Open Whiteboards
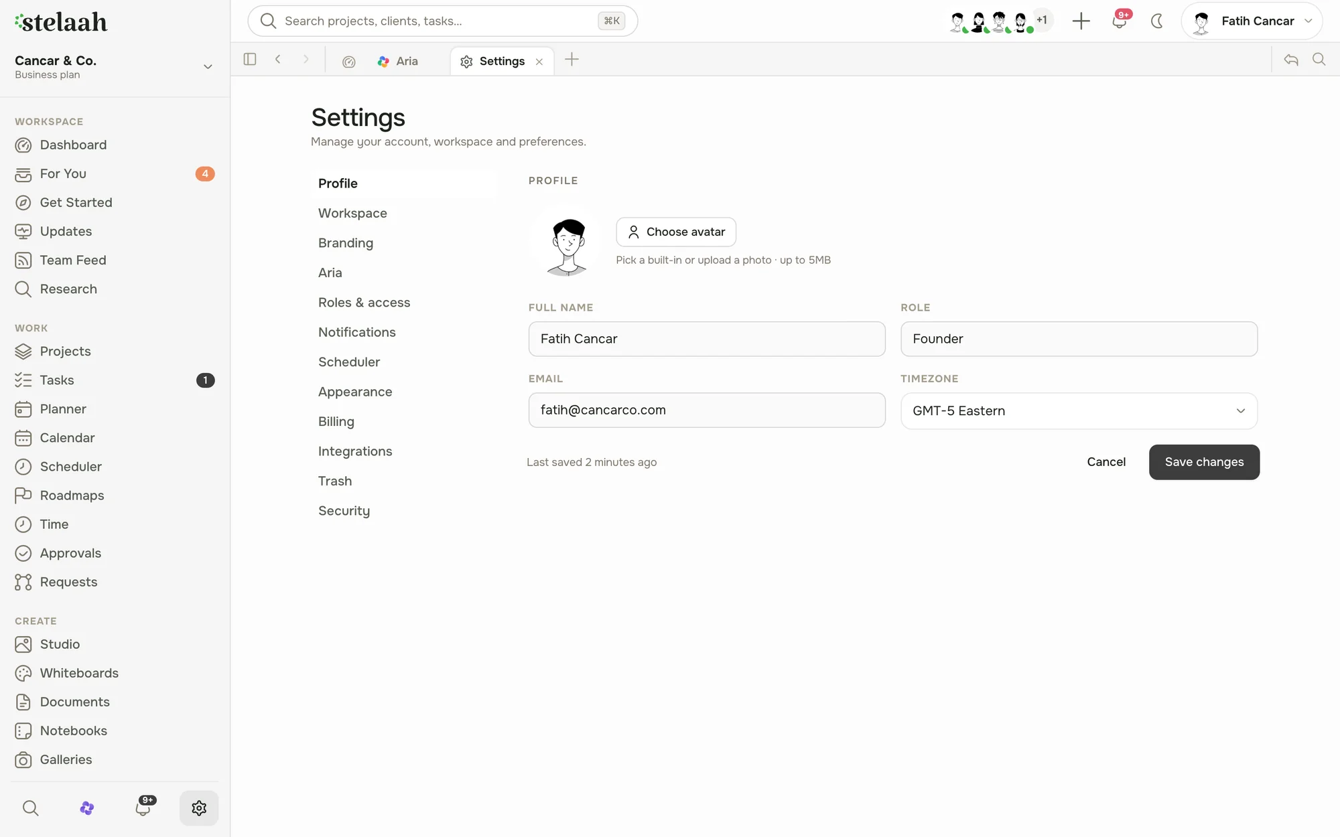Viewport: 1340px width, 837px height. point(114,672)
